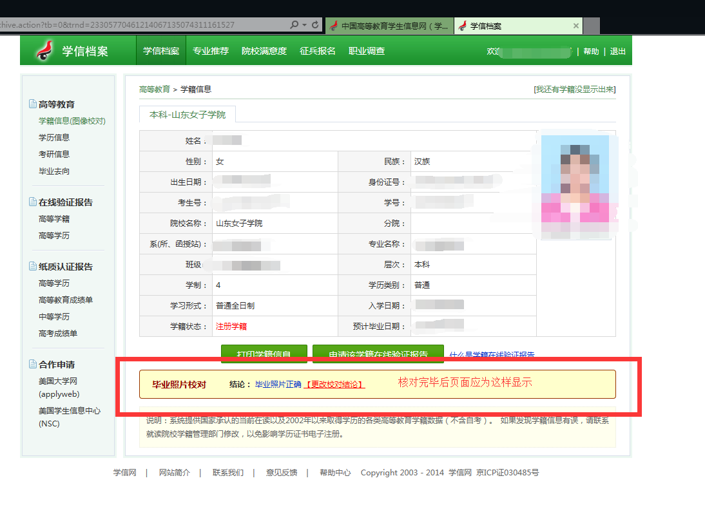The image size is (705, 505).
Task: Open 意见反馈 in the footer
Action: coord(282,473)
